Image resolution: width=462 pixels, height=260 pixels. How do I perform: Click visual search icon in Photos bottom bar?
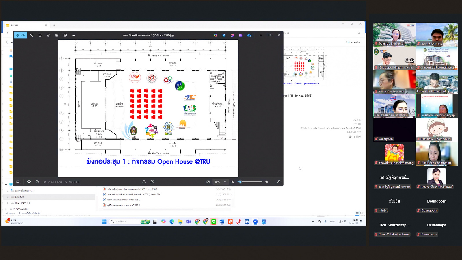[144, 182]
